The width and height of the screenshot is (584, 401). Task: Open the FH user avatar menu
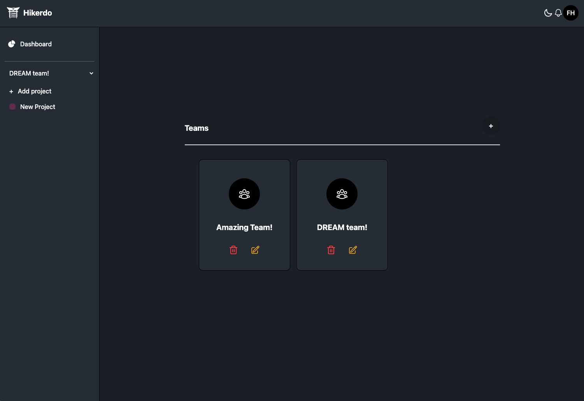tap(571, 13)
